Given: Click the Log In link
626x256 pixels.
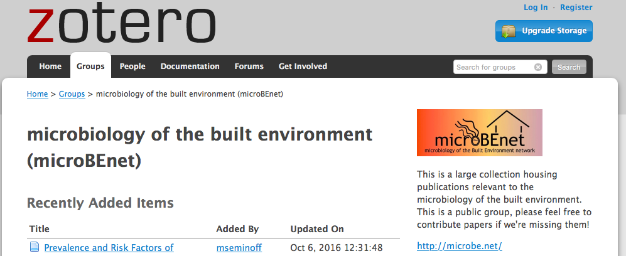Looking at the screenshot, I should (x=536, y=7).
